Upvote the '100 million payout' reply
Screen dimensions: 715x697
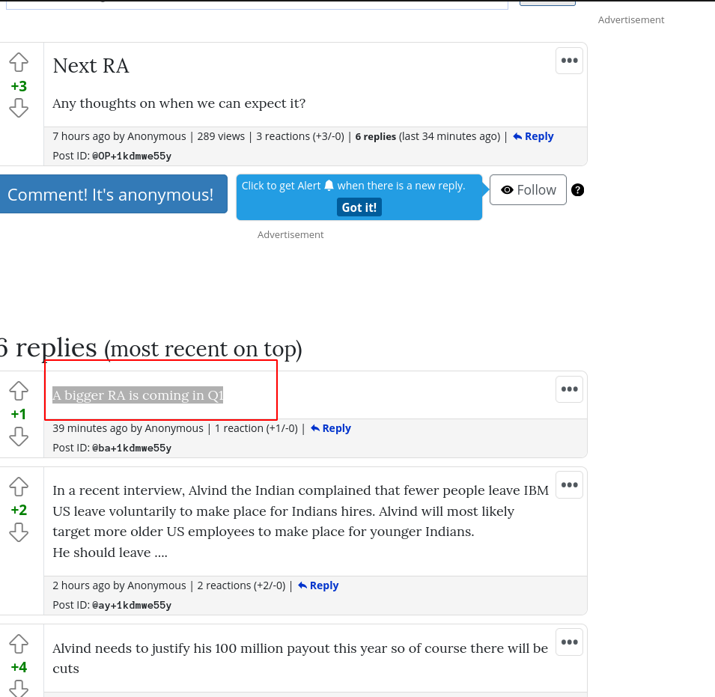coord(19,644)
